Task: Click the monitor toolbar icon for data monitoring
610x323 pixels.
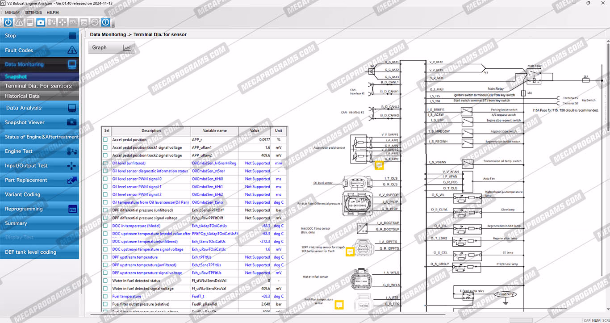Action: (30, 22)
